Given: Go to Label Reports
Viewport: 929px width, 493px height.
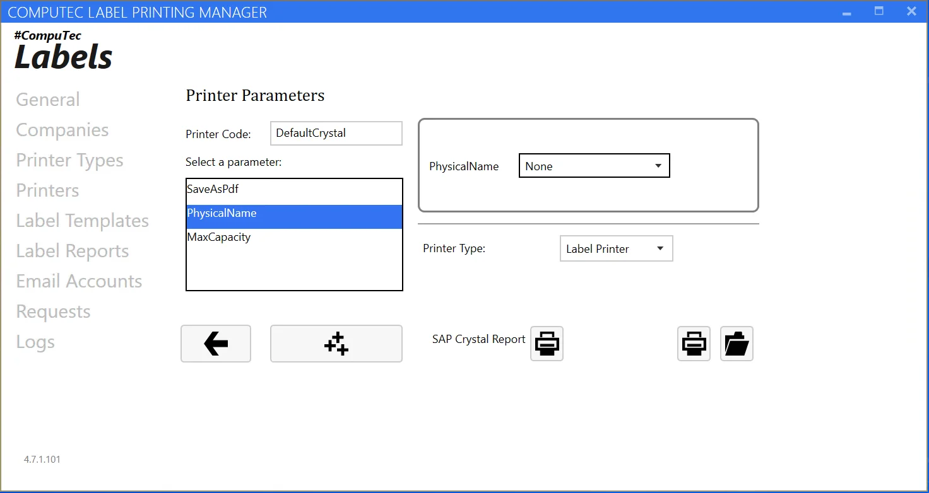Looking at the screenshot, I should click(x=72, y=250).
